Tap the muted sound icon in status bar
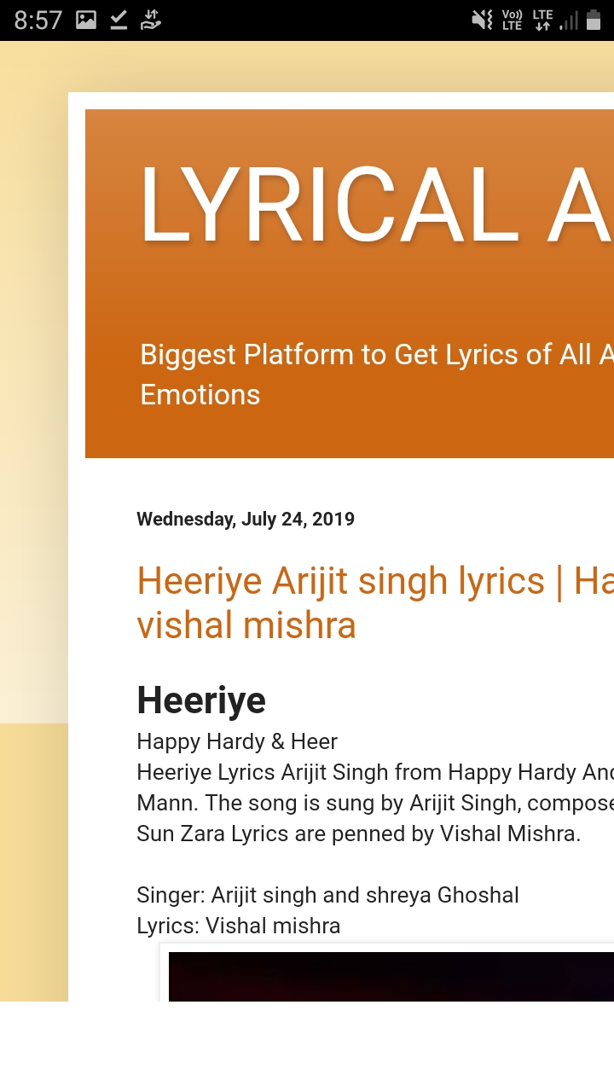Screen dimensions: 614x1092 [483, 20]
